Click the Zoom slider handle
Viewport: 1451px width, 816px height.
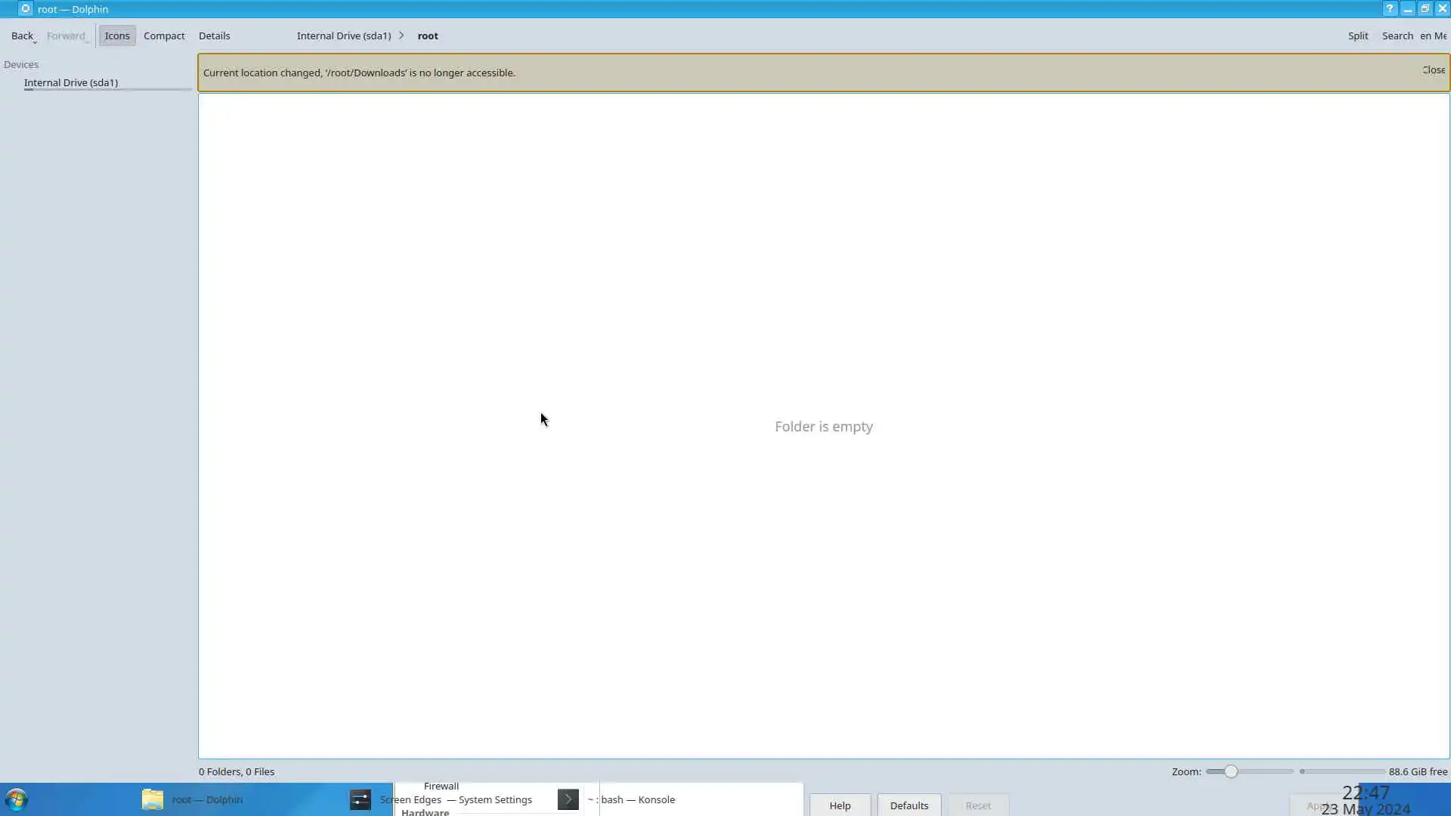(x=1230, y=771)
